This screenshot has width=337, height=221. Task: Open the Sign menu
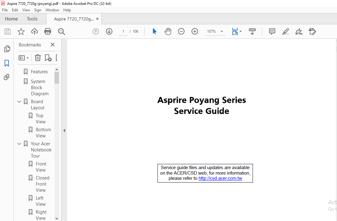pos(38,10)
